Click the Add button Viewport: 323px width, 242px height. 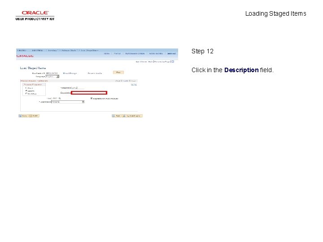click(x=116, y=116)
